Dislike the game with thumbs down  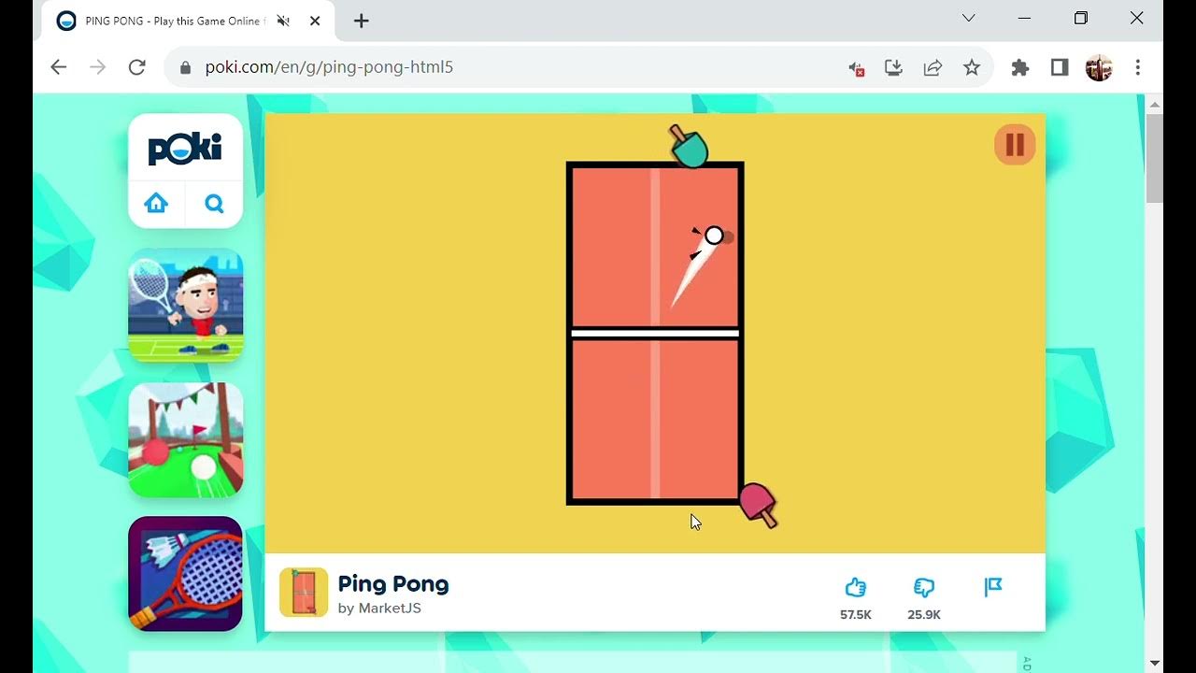click(x=924, y=587)
